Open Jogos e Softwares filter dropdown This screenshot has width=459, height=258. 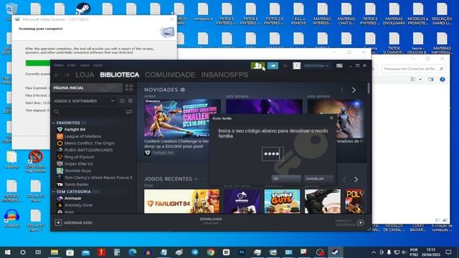point(113,101)
